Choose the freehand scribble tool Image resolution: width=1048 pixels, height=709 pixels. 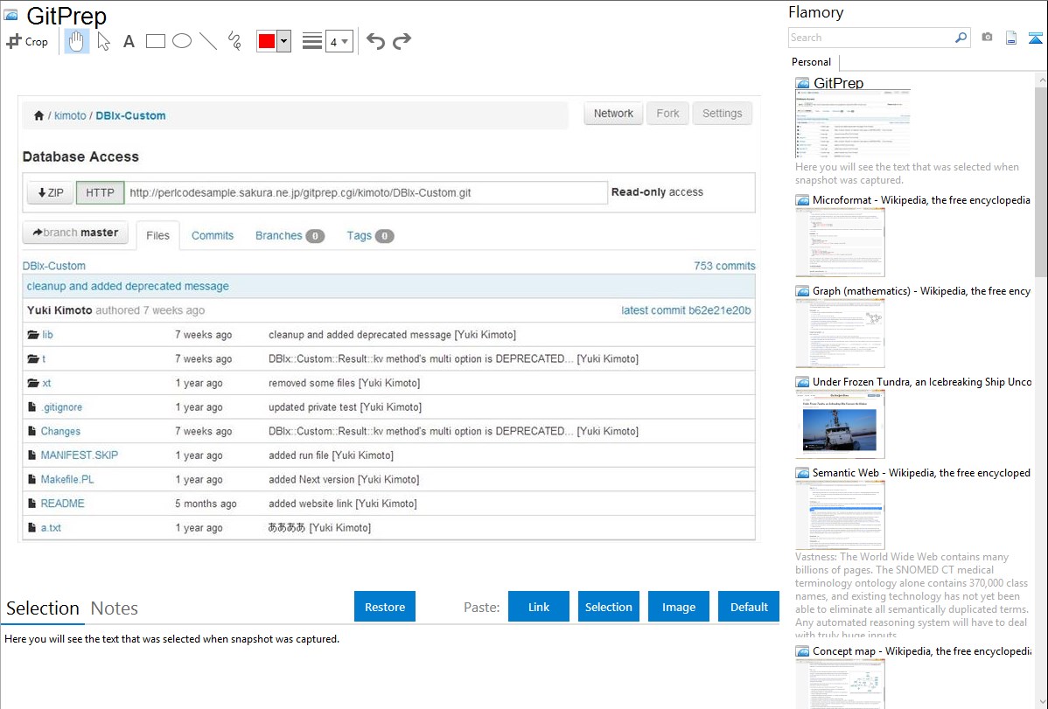tap(234, 41)
